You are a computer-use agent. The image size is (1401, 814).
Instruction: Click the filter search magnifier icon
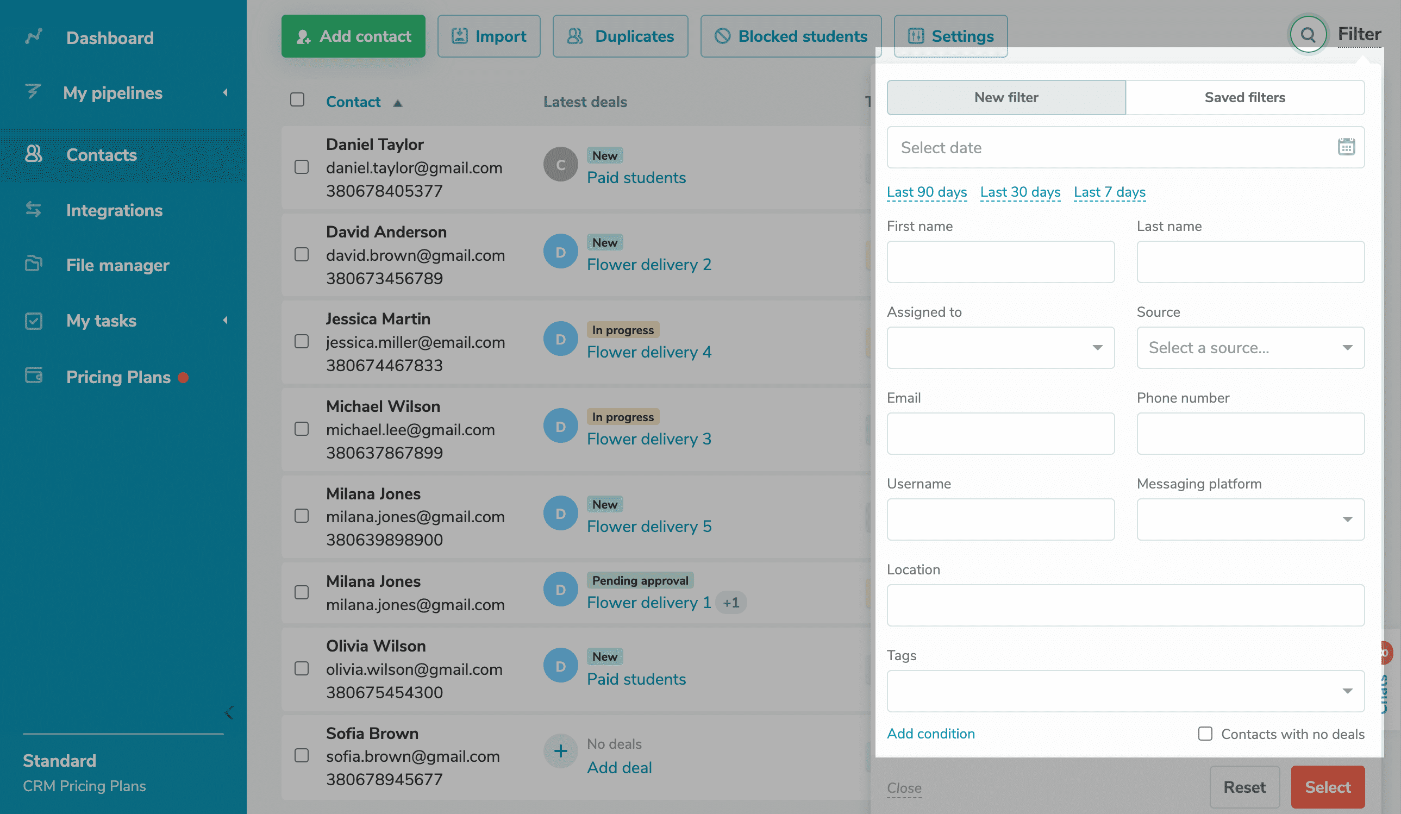click(x=1308, y=35)
